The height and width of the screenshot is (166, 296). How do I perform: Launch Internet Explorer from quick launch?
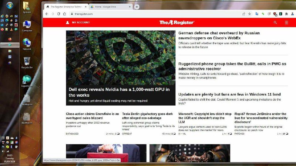pos(2,16)
